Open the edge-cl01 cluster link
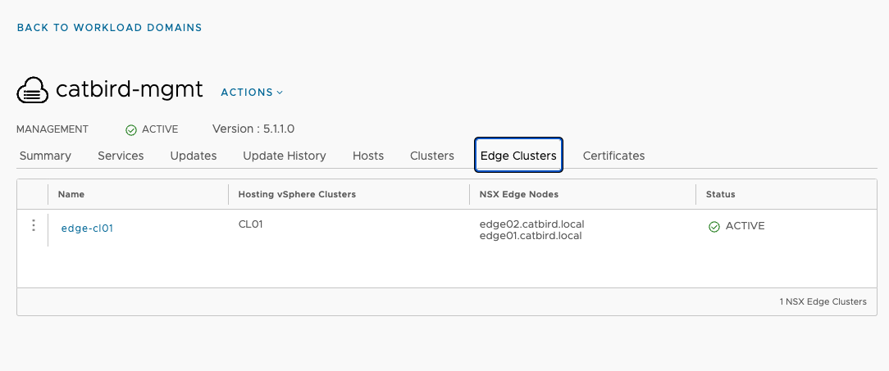This screenshot has height=371, width=889. point(87,228)
